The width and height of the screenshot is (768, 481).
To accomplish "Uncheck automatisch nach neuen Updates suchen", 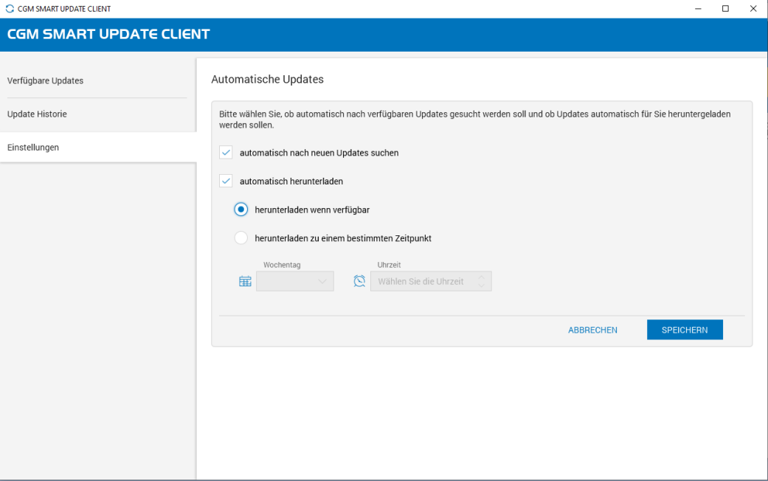I will pyautogui.click(x=226, y=153).
